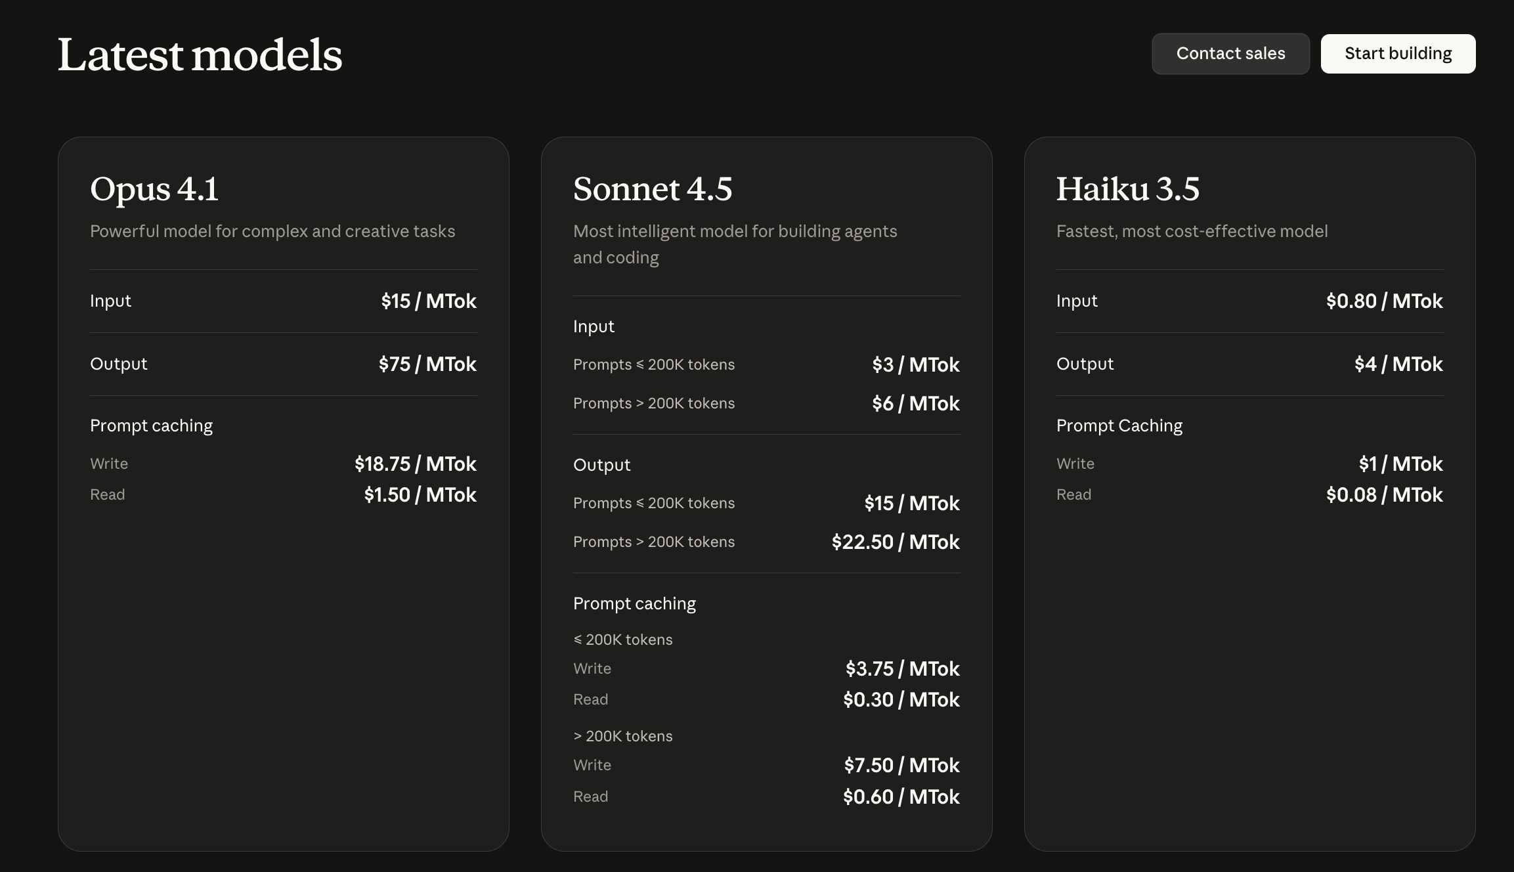
Task: Select the Haiku 3.5 card title
Action: (x=1127, y=189)
